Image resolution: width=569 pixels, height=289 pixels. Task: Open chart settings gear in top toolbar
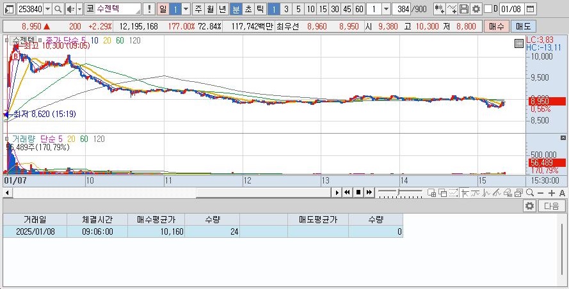[x=476, y=9]
